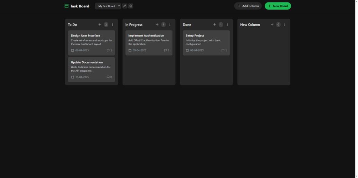Screen dimensions: 358x178
Task: Open the My First Board dropdown
Action: [x=108, y=6]
